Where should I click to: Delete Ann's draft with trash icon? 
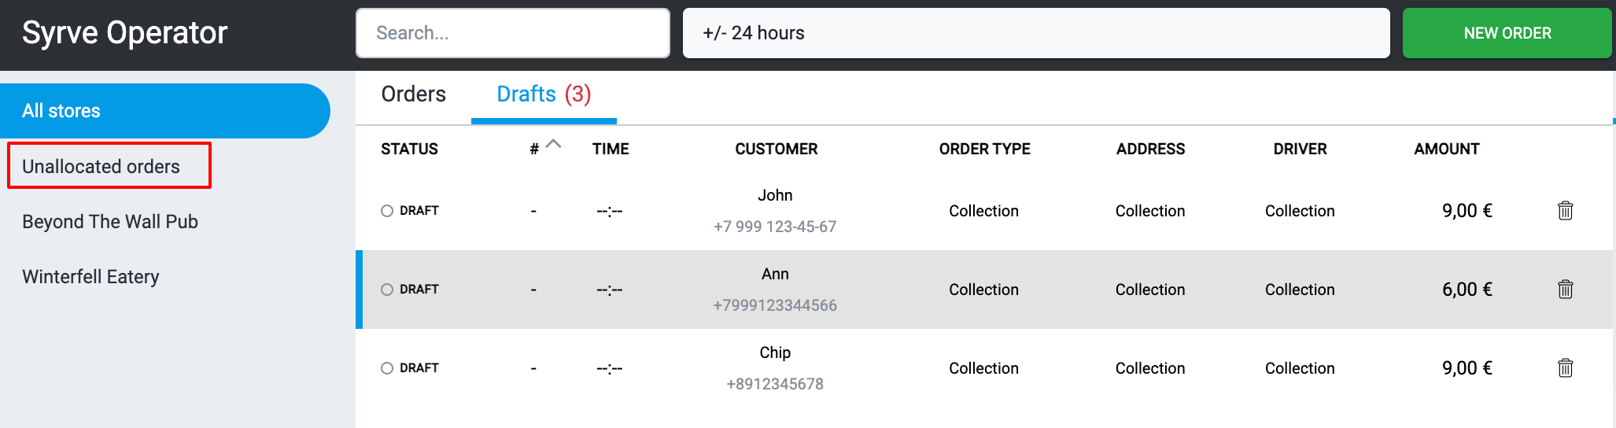[x=1565, y=290]
